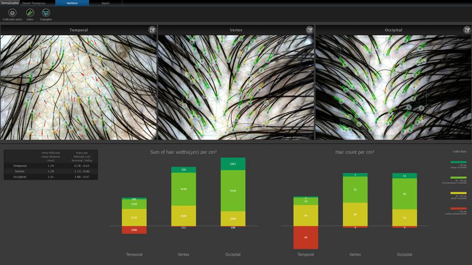Screen dimensions: 472x265
Task: Select the Occipital scalp image
Action: (x=394, y=88)
